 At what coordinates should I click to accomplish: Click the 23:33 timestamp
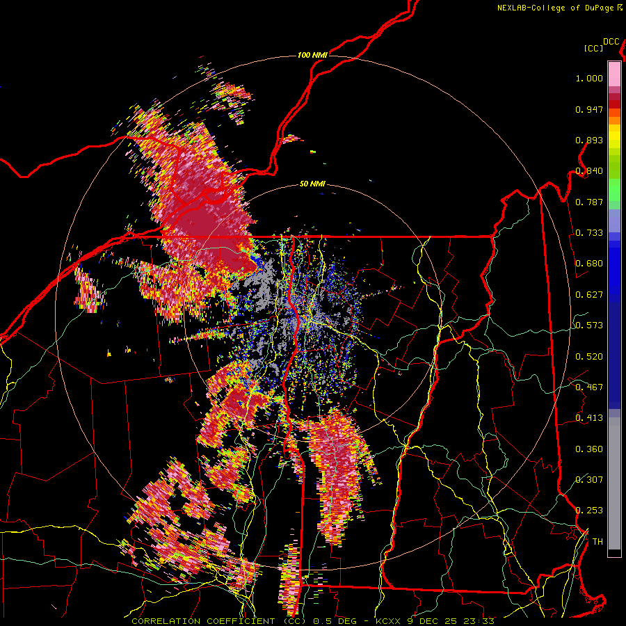click(479, 621)
